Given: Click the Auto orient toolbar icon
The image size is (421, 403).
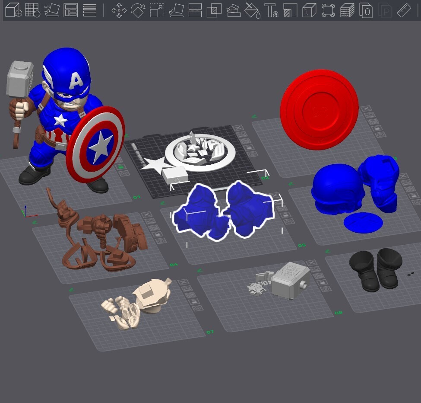Looking at the screenshot, I should 51,10.
